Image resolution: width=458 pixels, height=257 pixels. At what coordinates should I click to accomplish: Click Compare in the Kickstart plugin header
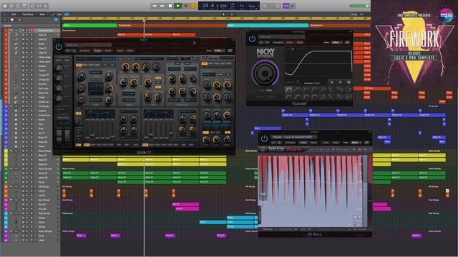pyautogui.click(x=278, y=43)
